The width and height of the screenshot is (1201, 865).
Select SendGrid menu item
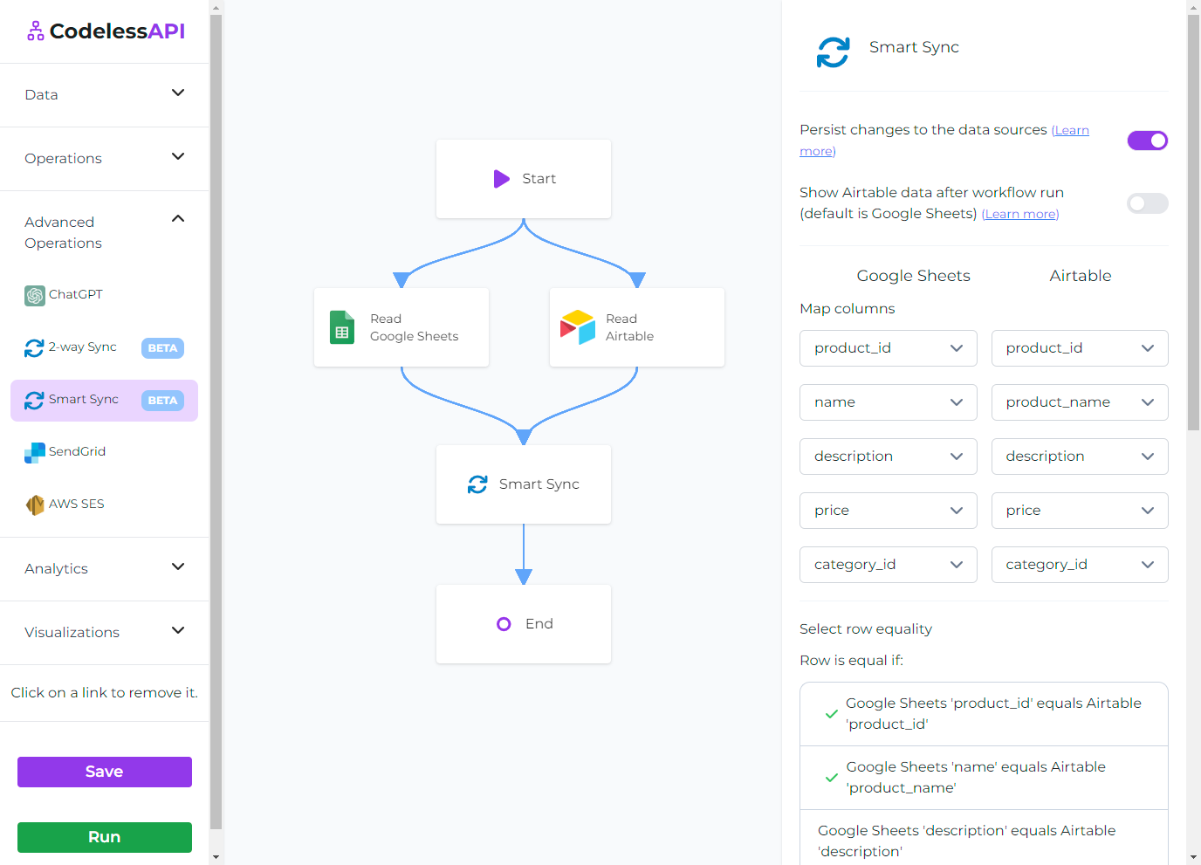pos(105,453)
